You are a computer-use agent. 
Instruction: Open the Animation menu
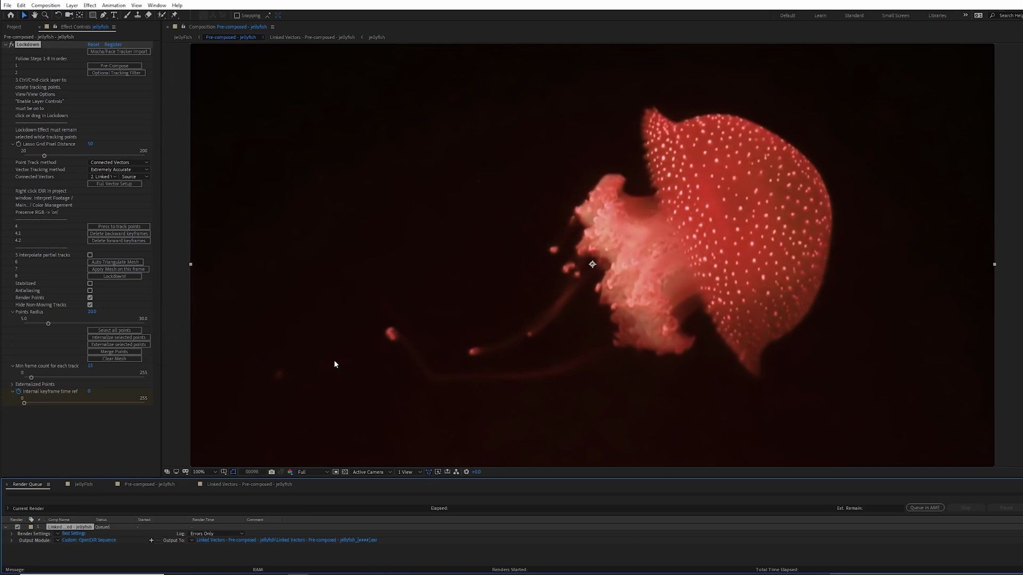(113, 5)
